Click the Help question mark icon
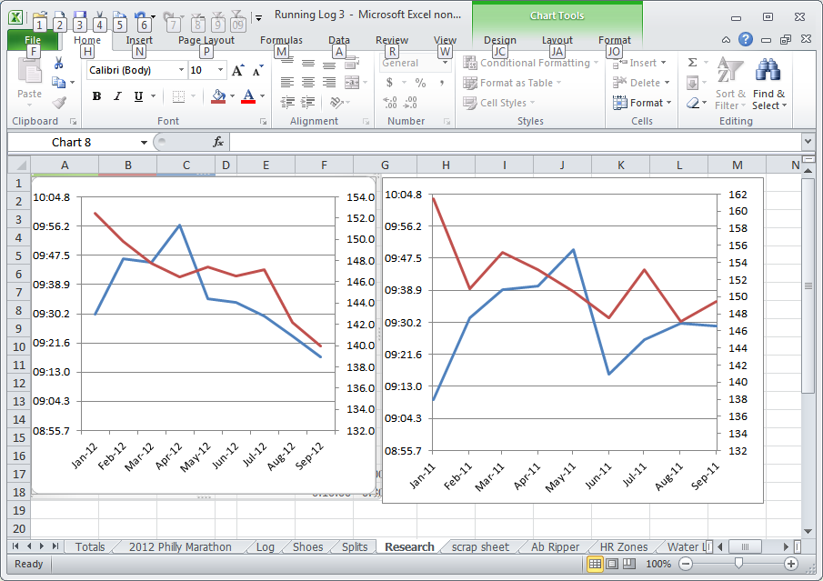823x581 pixels. pyautogui.click(x=746, y=40)
